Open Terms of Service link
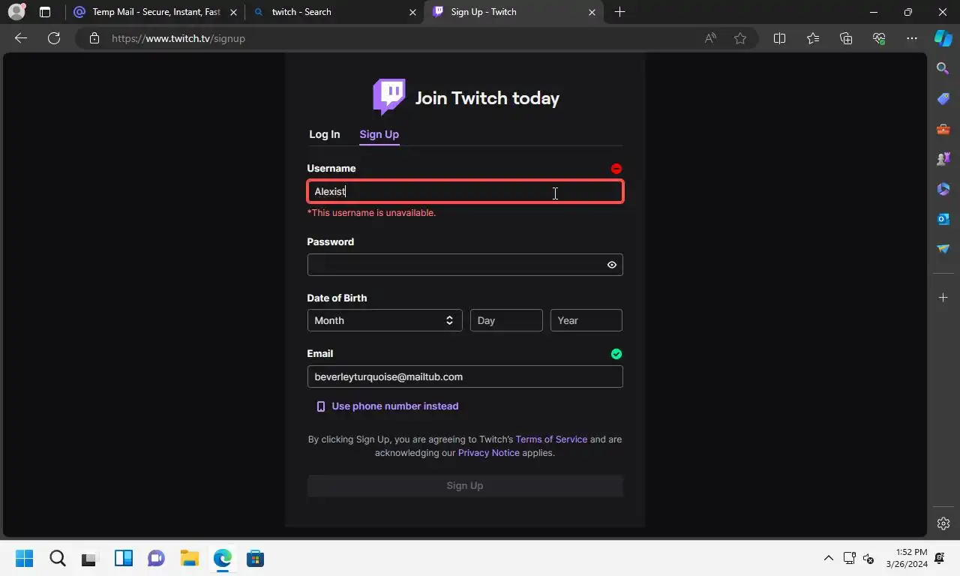Screen dimensions: 960x576 (x=551, y=439)
